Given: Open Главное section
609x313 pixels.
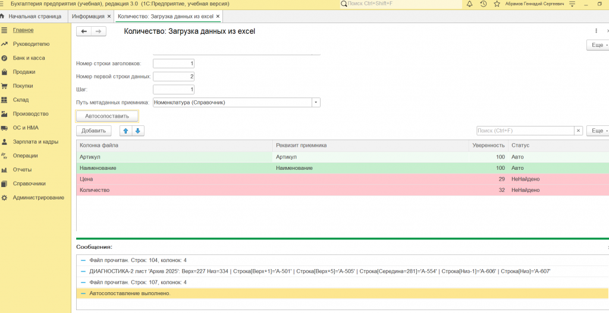Looking at the screenshot, I should [23, 30].
